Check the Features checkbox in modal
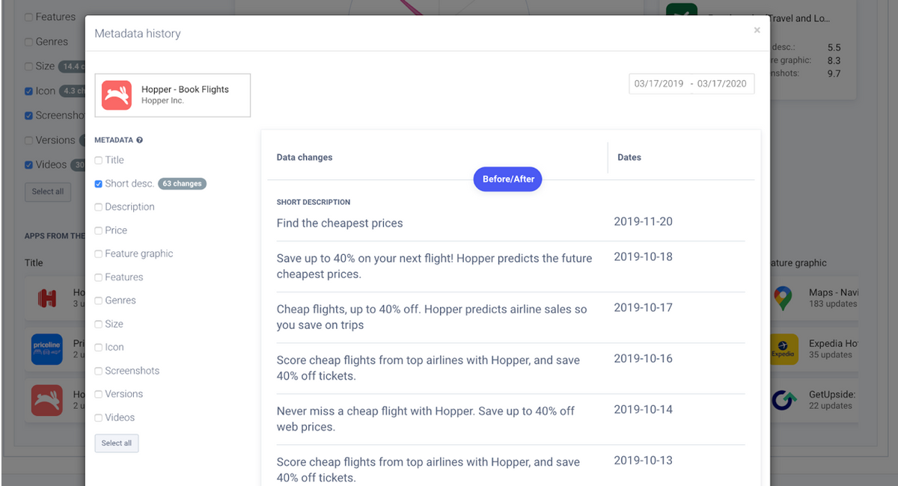This screenshot has height=486, width=898. click(x=99, y=277)
